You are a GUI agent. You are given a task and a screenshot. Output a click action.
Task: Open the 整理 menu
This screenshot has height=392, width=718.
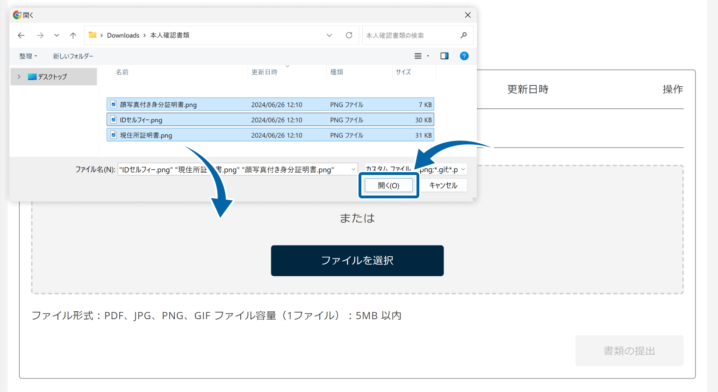click(28, 56)
